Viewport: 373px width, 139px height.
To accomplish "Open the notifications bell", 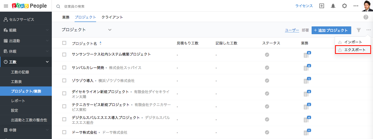I will [333, 6].
